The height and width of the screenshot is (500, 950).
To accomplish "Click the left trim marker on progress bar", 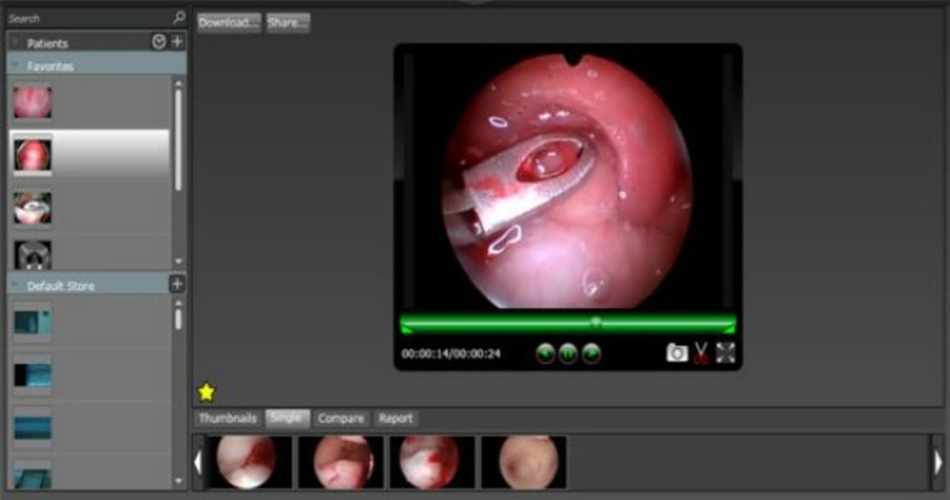I will click(x=405, y=328).
